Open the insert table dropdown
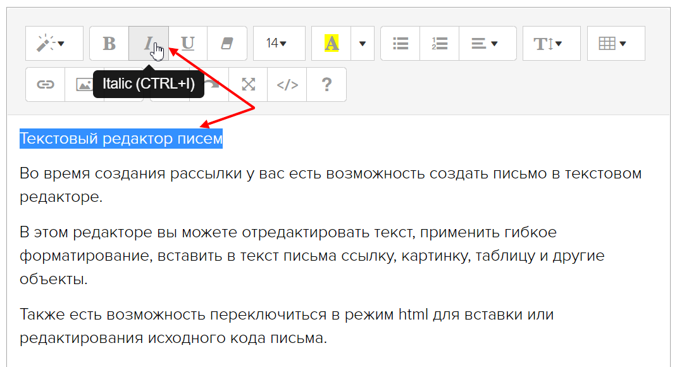The height and width of the screenshot is (367, 677). (616, 44)
